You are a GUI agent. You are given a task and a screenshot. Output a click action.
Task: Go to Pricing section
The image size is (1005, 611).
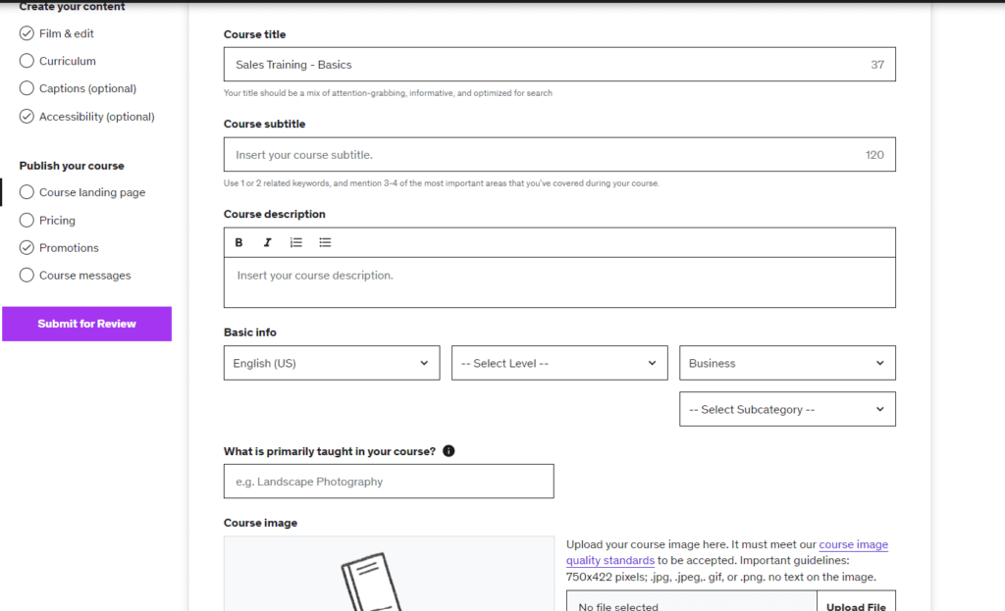pos(57,221)
